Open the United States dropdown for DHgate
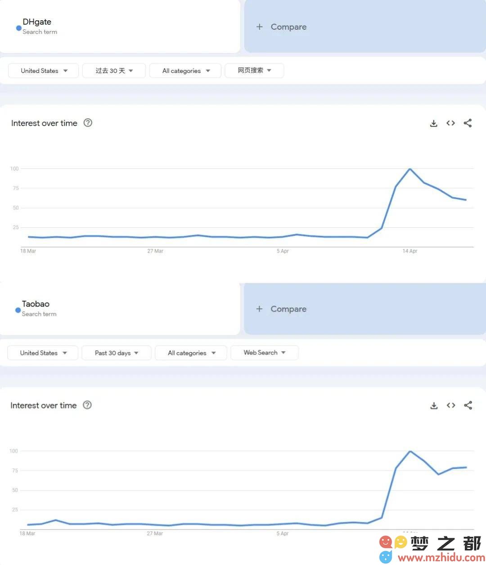This screenshot has height=565, width=486. (x=44, y=71)
